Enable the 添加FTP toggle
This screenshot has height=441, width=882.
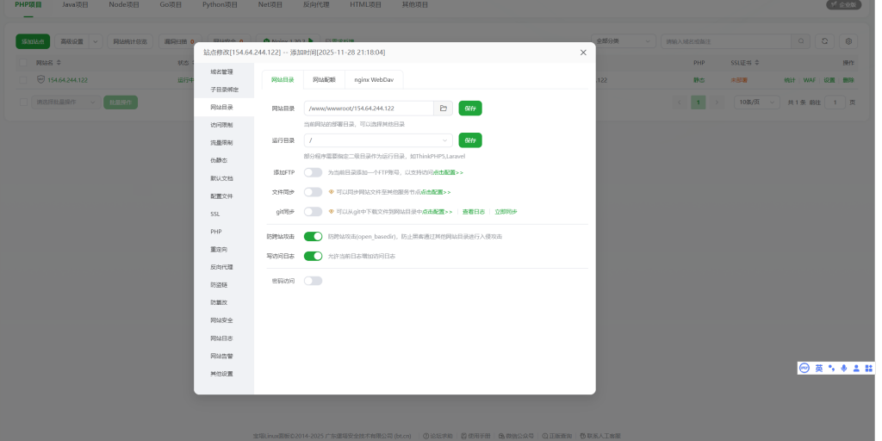(x=313, y=172)
